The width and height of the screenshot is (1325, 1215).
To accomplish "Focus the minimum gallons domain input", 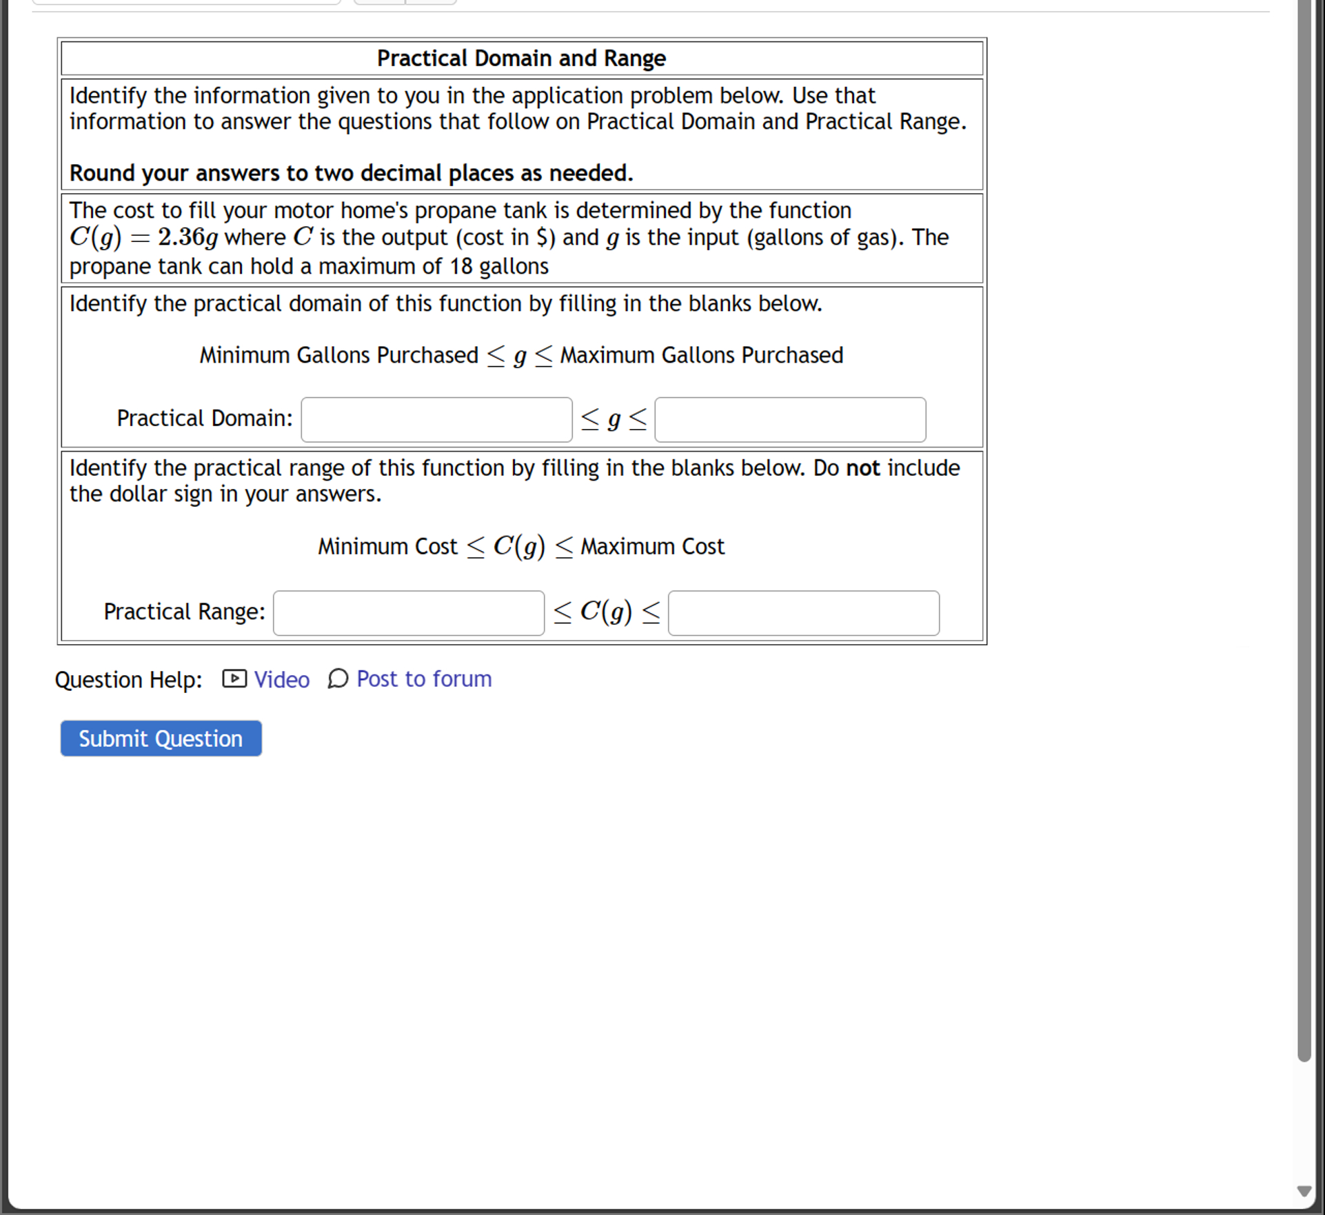I will pos(436,419).
